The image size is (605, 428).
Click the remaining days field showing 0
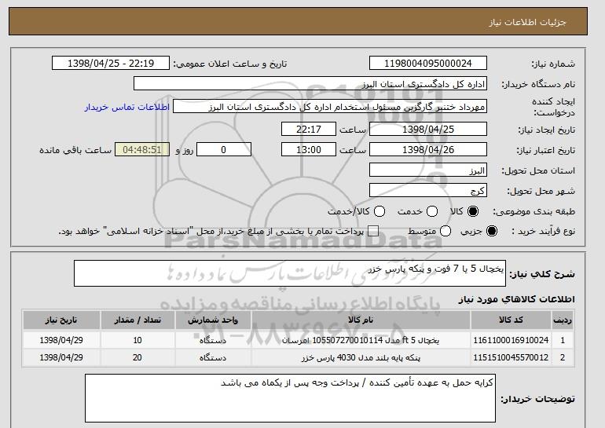[224, 150]
